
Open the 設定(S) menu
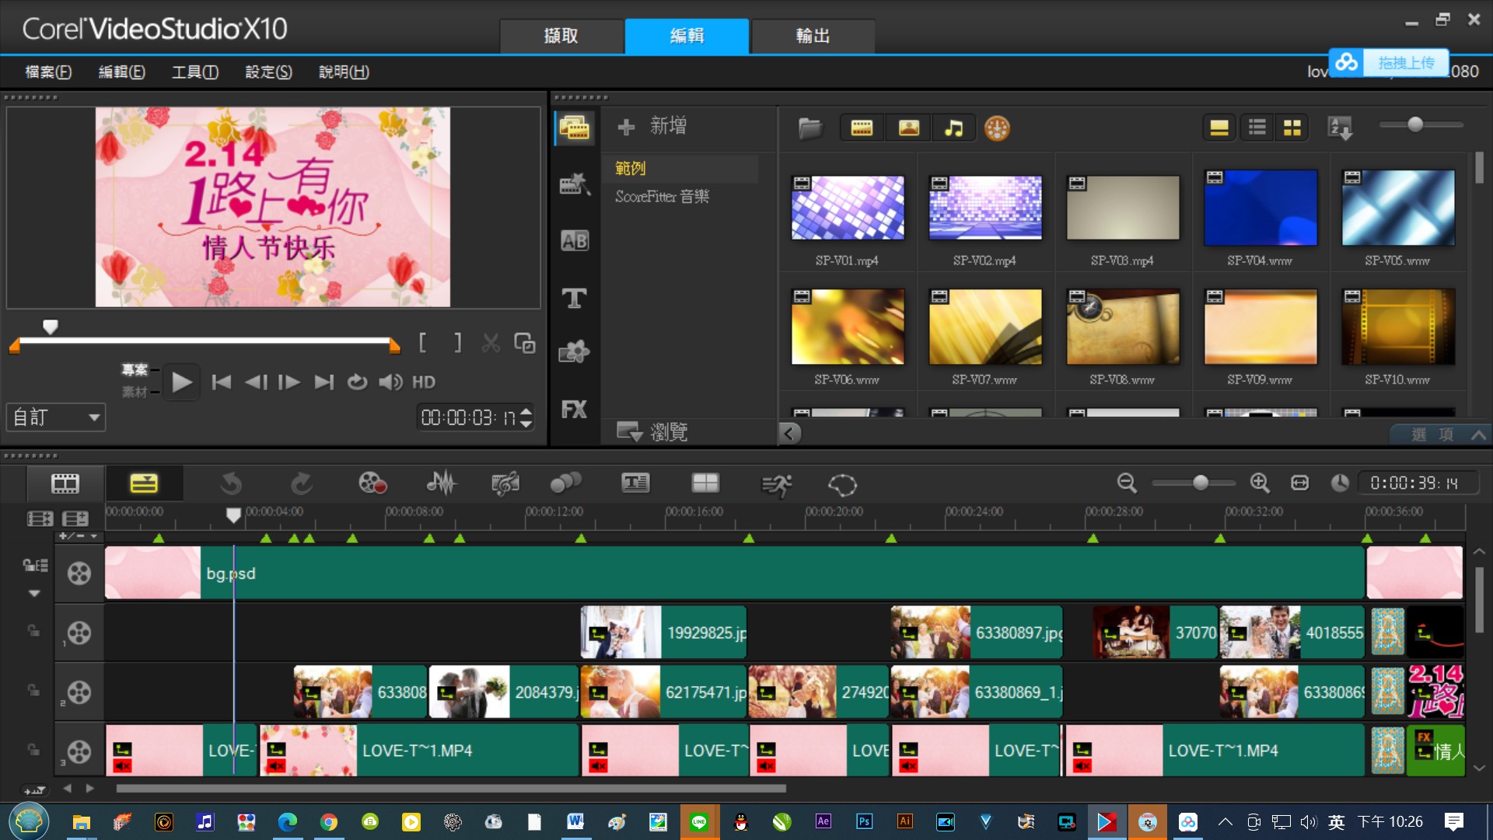pos(269,72)
